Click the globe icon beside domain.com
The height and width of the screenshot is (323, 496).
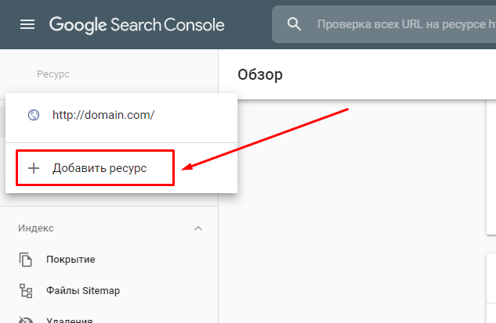(x=34, y=115)
